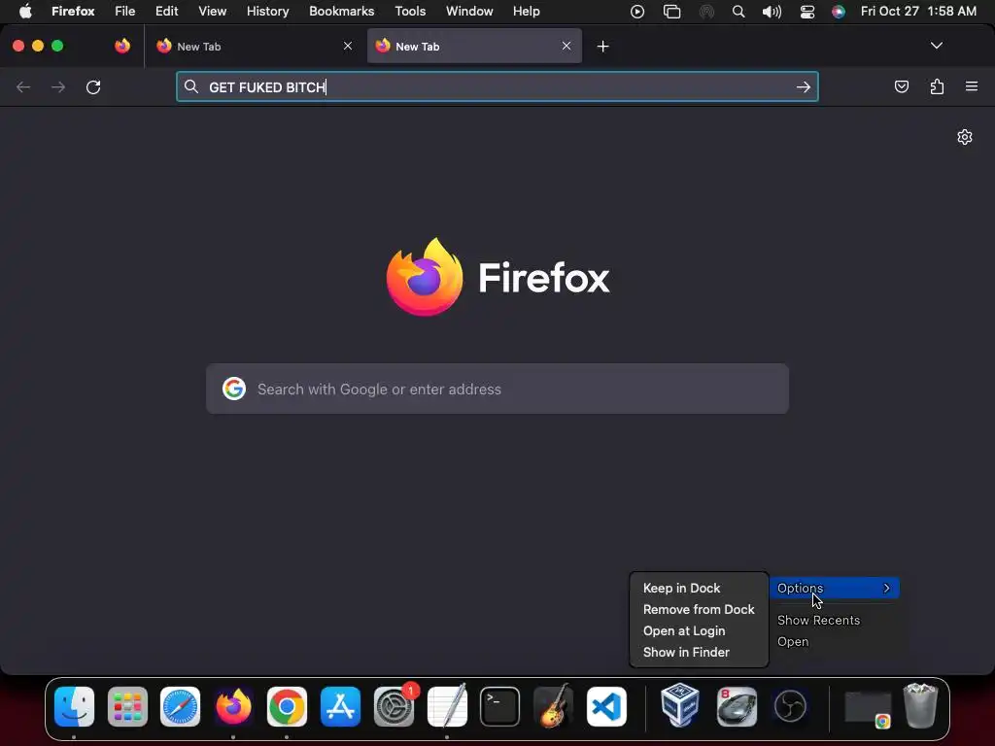This screenshot has width=995, height=746.
Task: Open the Window menu
Action: [469, 12]
